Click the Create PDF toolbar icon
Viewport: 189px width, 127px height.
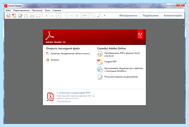click(x=14, y=16)
